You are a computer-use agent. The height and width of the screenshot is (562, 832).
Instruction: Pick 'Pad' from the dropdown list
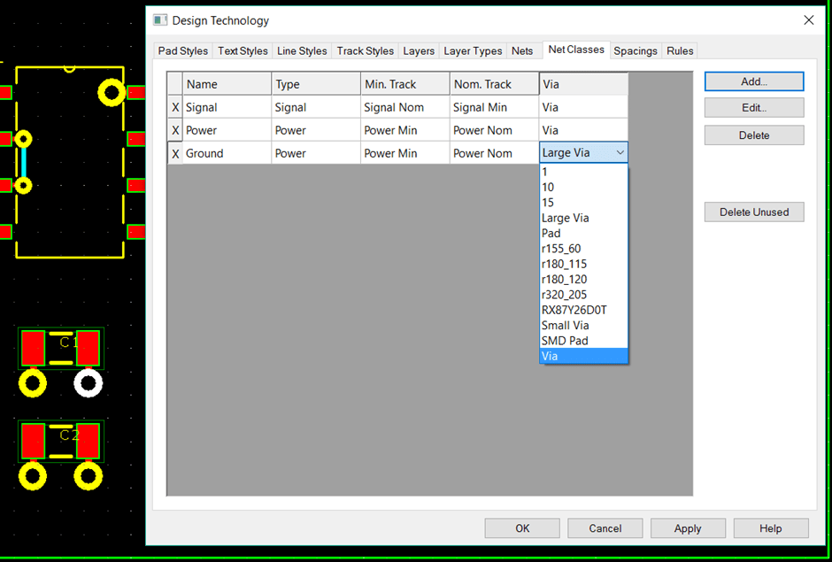tap(583, 234)
